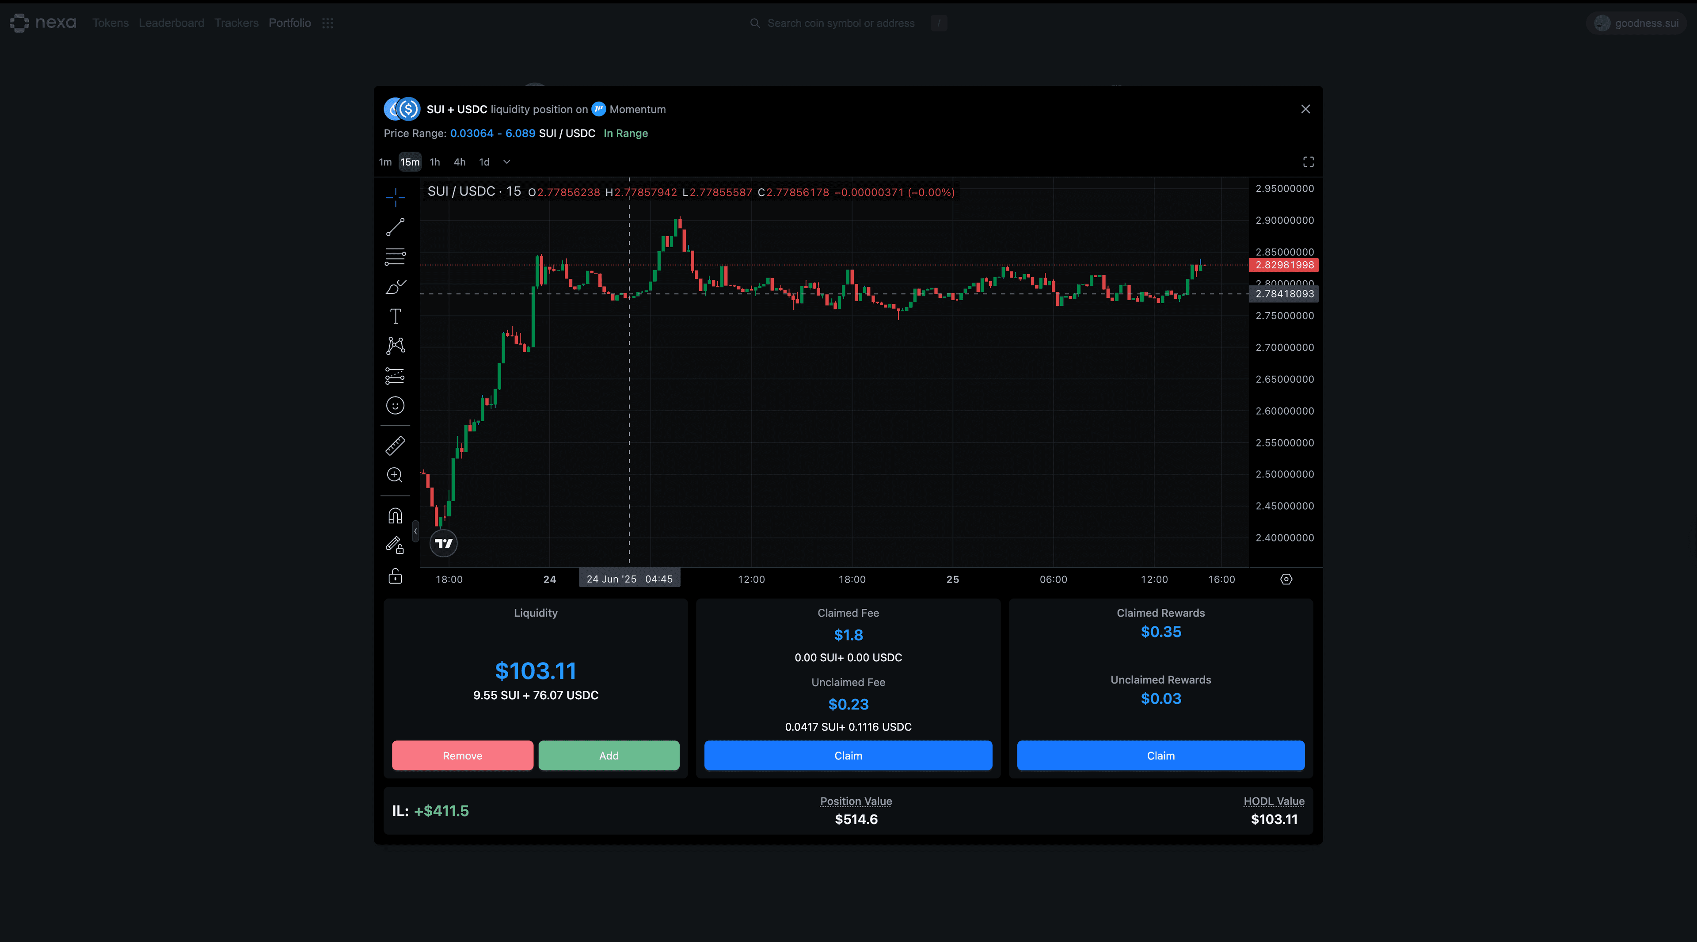Focus the coin symbol search field
This screenshot has width=1697, height=942.
point(841,23)
